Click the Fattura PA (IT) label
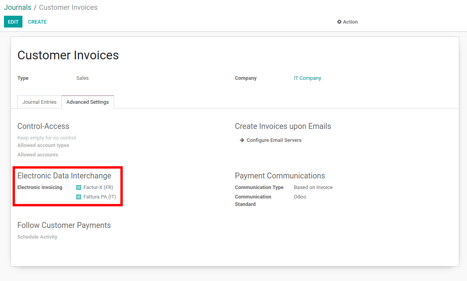This screenshot has width=467, height=281. [100, 197]
